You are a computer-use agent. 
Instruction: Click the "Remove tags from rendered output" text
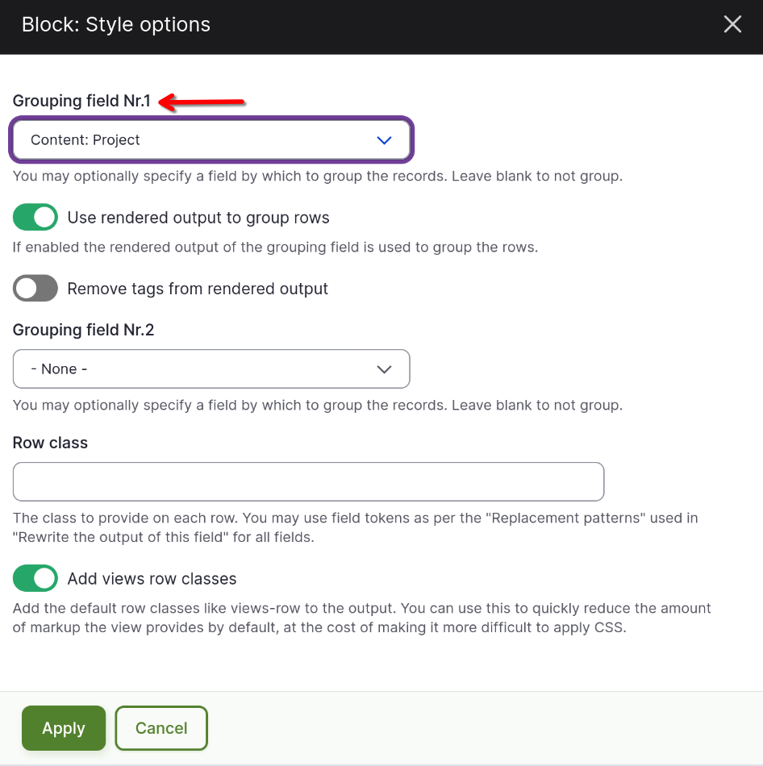coord(198,289)
